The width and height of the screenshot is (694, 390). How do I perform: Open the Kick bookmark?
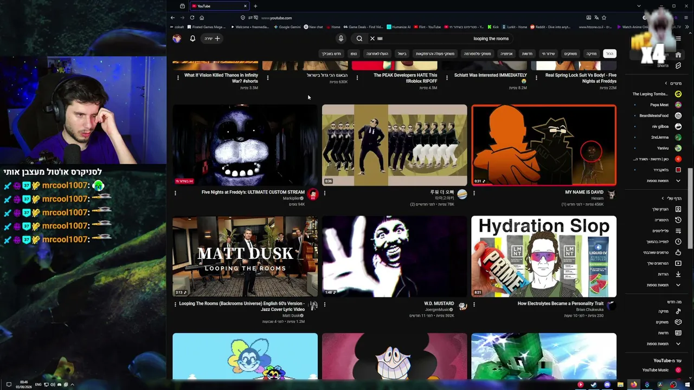493,27
